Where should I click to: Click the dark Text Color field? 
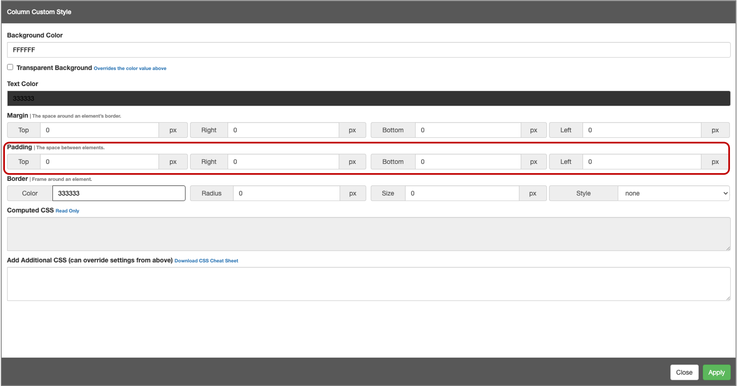tap(368, 98)
